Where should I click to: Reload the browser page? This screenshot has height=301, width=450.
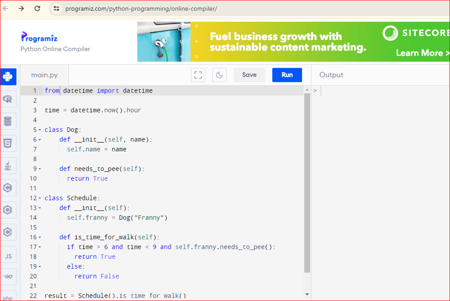click(x=37, y=8)
